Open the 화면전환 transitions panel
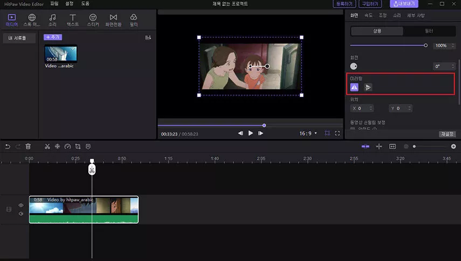Screen dimensions: 461x261 pyautogui.click(x=113, y=20)
